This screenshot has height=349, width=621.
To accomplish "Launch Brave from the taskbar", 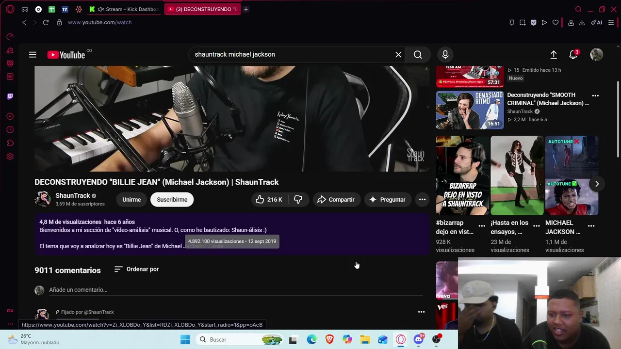I will point(329,339).
